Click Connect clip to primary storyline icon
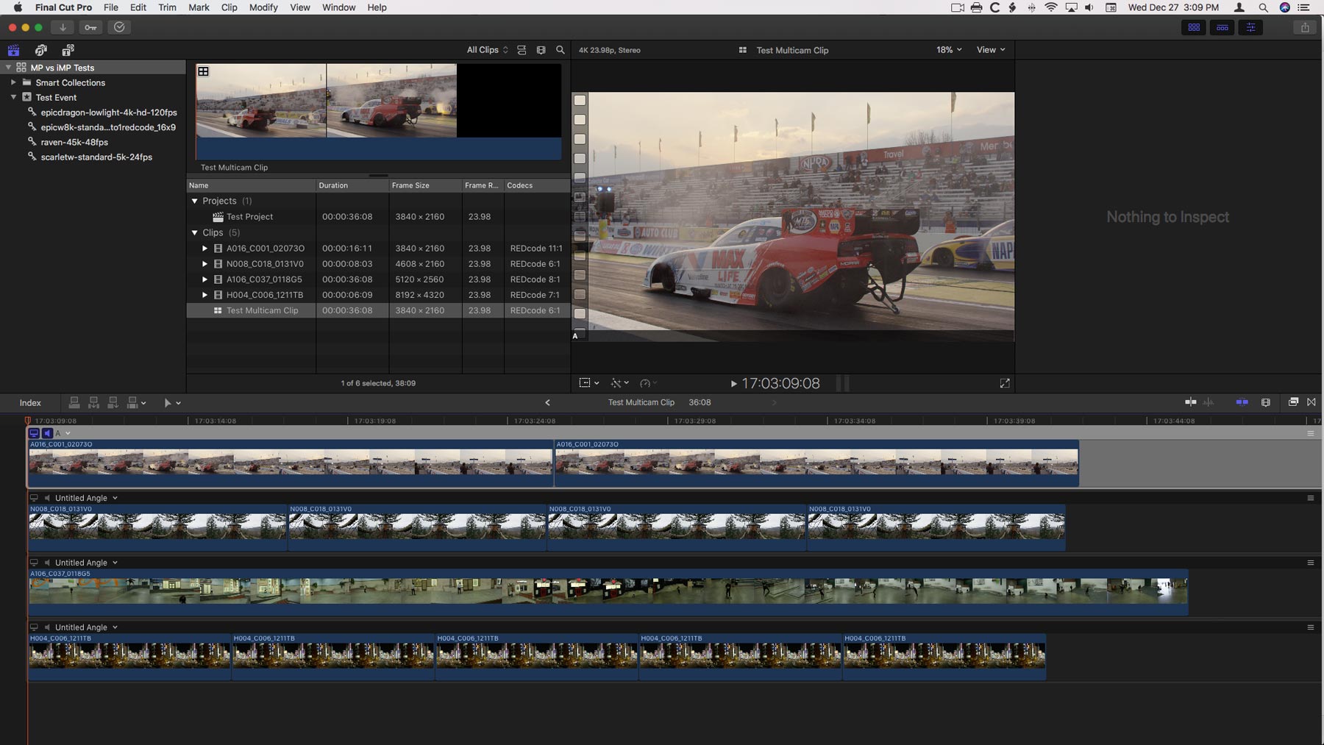The width and height of the screenshot is (1324, 745). [74, 402]
